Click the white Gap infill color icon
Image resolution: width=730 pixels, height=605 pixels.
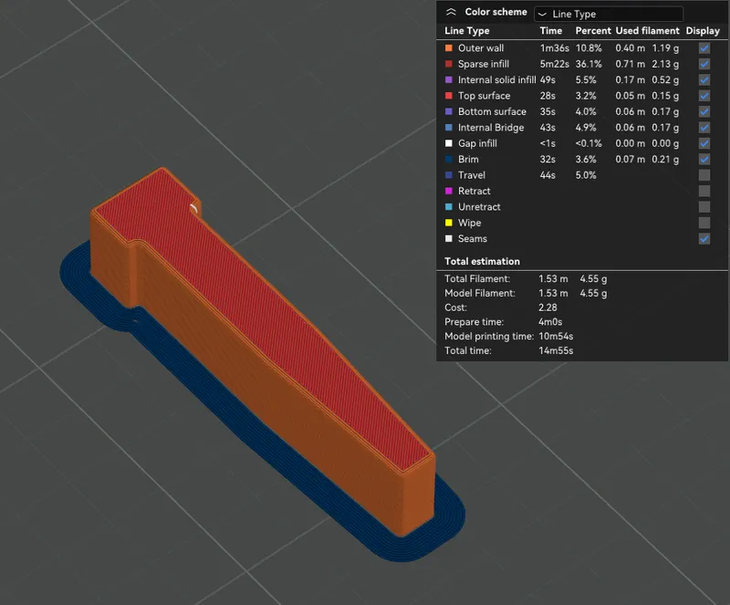[x=448, y=144]
